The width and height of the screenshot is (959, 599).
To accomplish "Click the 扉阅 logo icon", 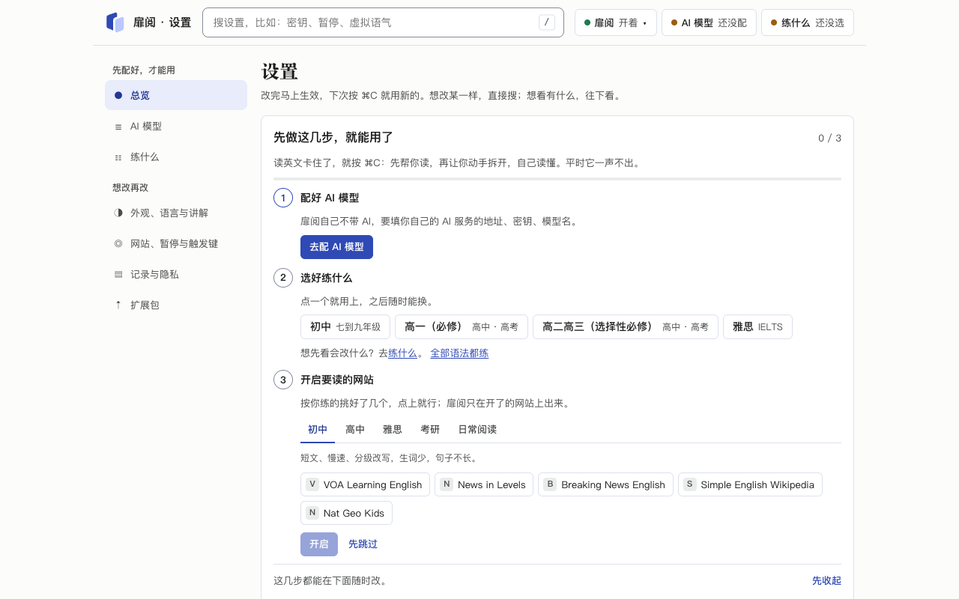I will 115,22.
